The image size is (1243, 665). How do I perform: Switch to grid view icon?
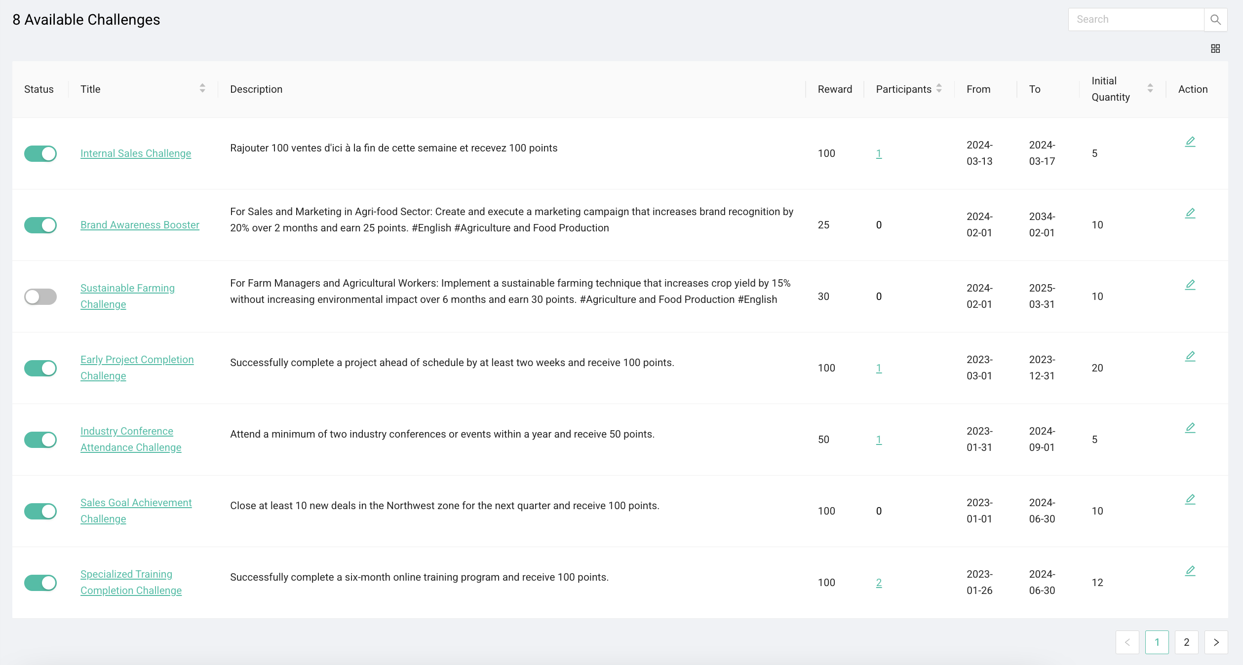(x=1215, y=48)
